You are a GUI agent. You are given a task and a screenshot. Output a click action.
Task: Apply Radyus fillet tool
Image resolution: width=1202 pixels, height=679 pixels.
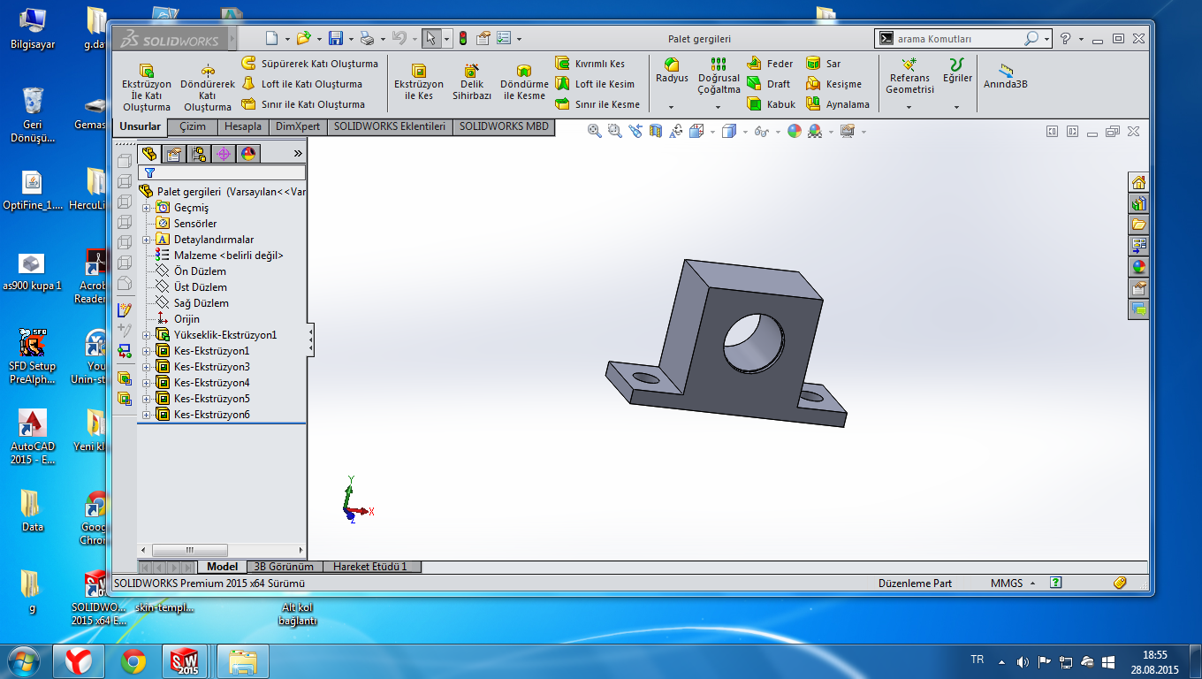[x=672, y=71]
